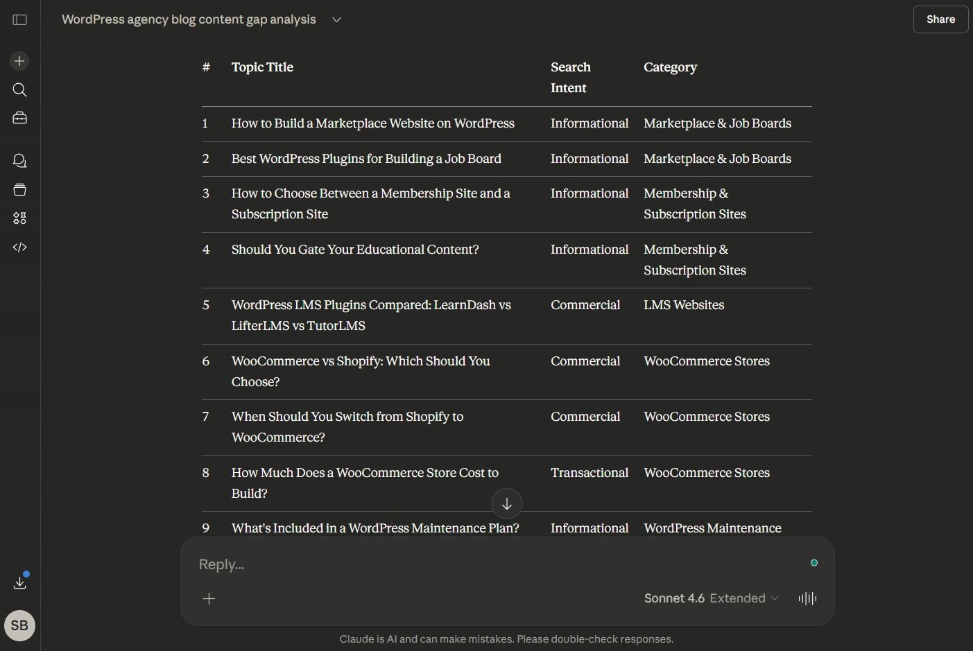The width and height of the screenshot is (973, 651).
Task: Click 'WordPress LMS Plugins Compared' topic title
Action: [x=371, y=315]
